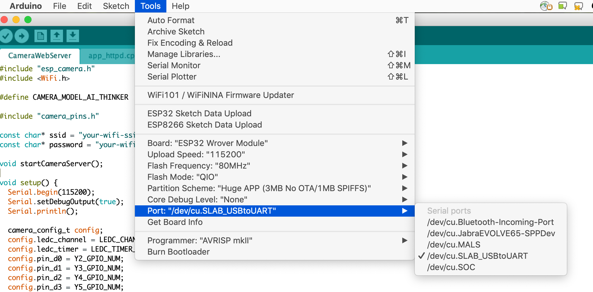Expand the Programmer AVRISP mkII submenu
Image resolution: width=593 pixels, height=292 pixels.
tap(275, 240)
